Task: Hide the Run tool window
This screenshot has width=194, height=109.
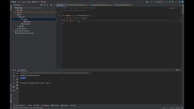Action: coord(180,70)
